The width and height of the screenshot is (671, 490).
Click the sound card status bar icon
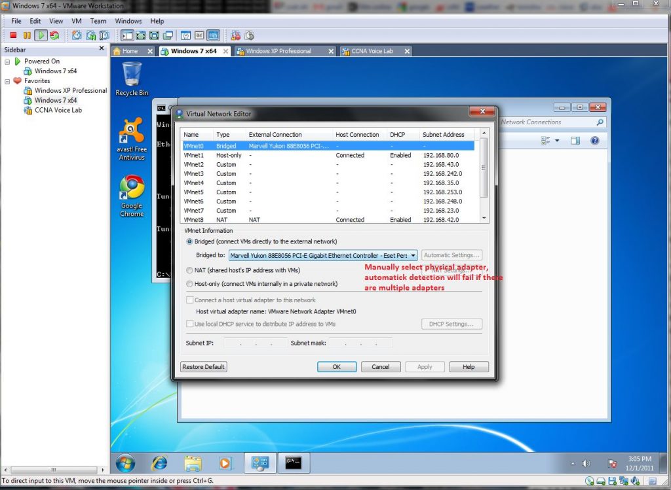(x=635, y=481)
